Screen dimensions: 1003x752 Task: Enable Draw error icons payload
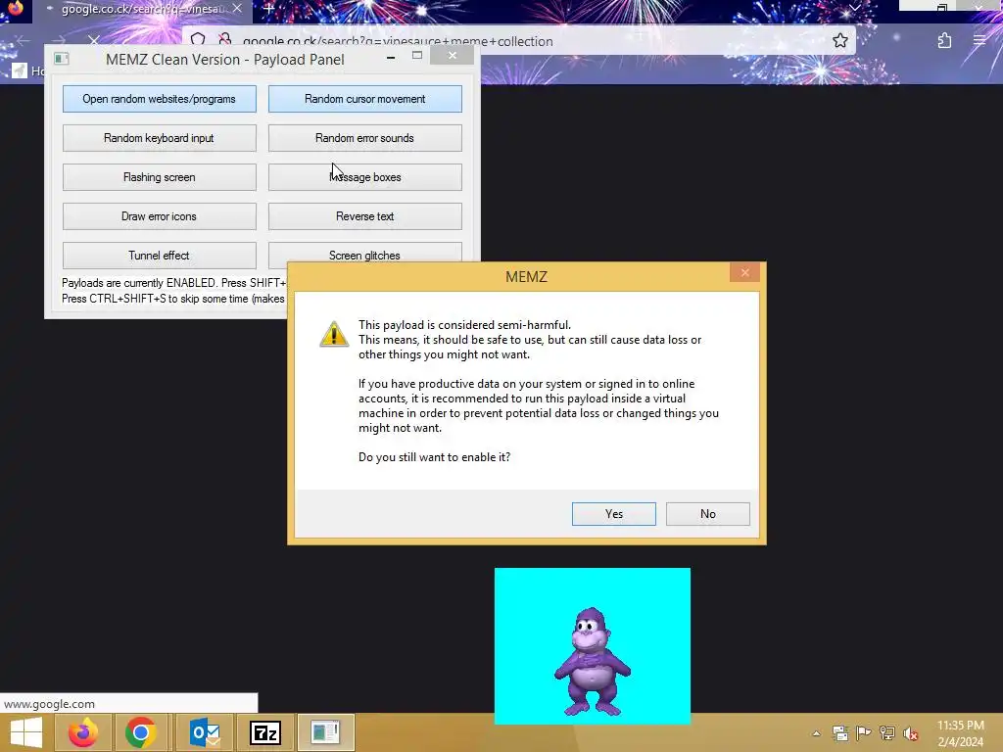click(160, 216)
